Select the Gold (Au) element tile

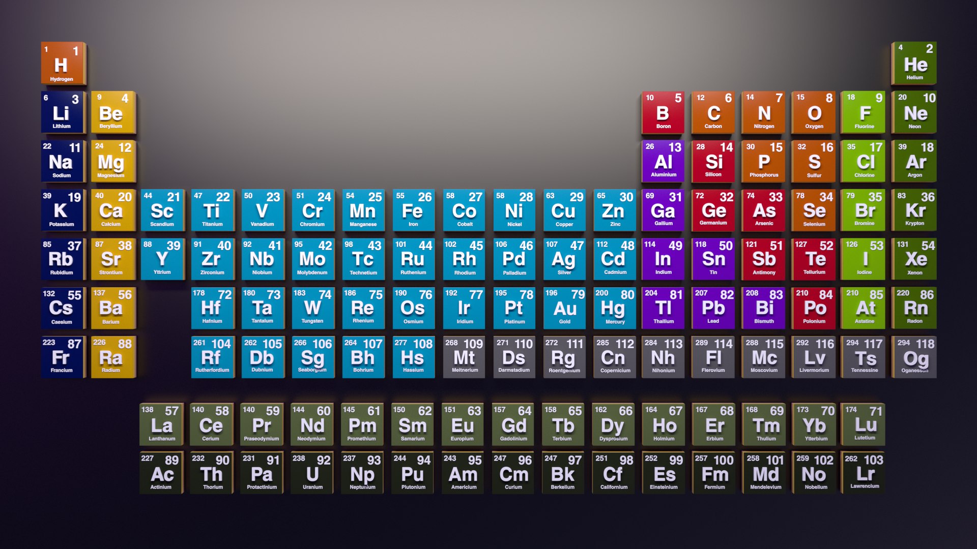click(564, 308)
